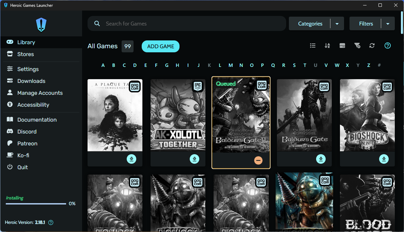Filter games by letter G
This screenshot has width=404, height=232.
click(167, 65)
